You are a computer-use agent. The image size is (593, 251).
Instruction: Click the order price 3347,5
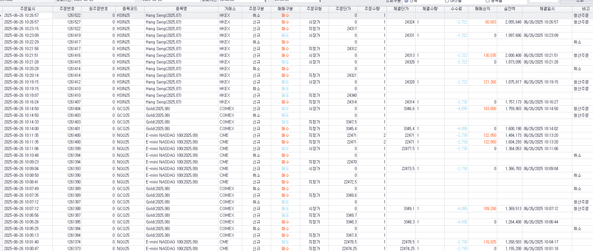click(x=351, y=122)
